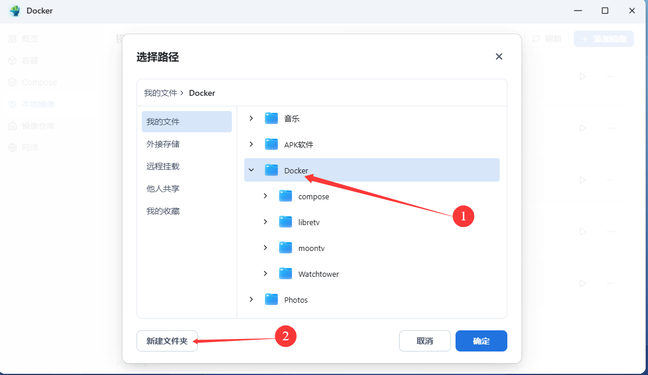The width and height of the screenshot is (648, 375).
Task: Confirm the path with 确定 button
Action: pyautogui.click(x=481, y=341)
